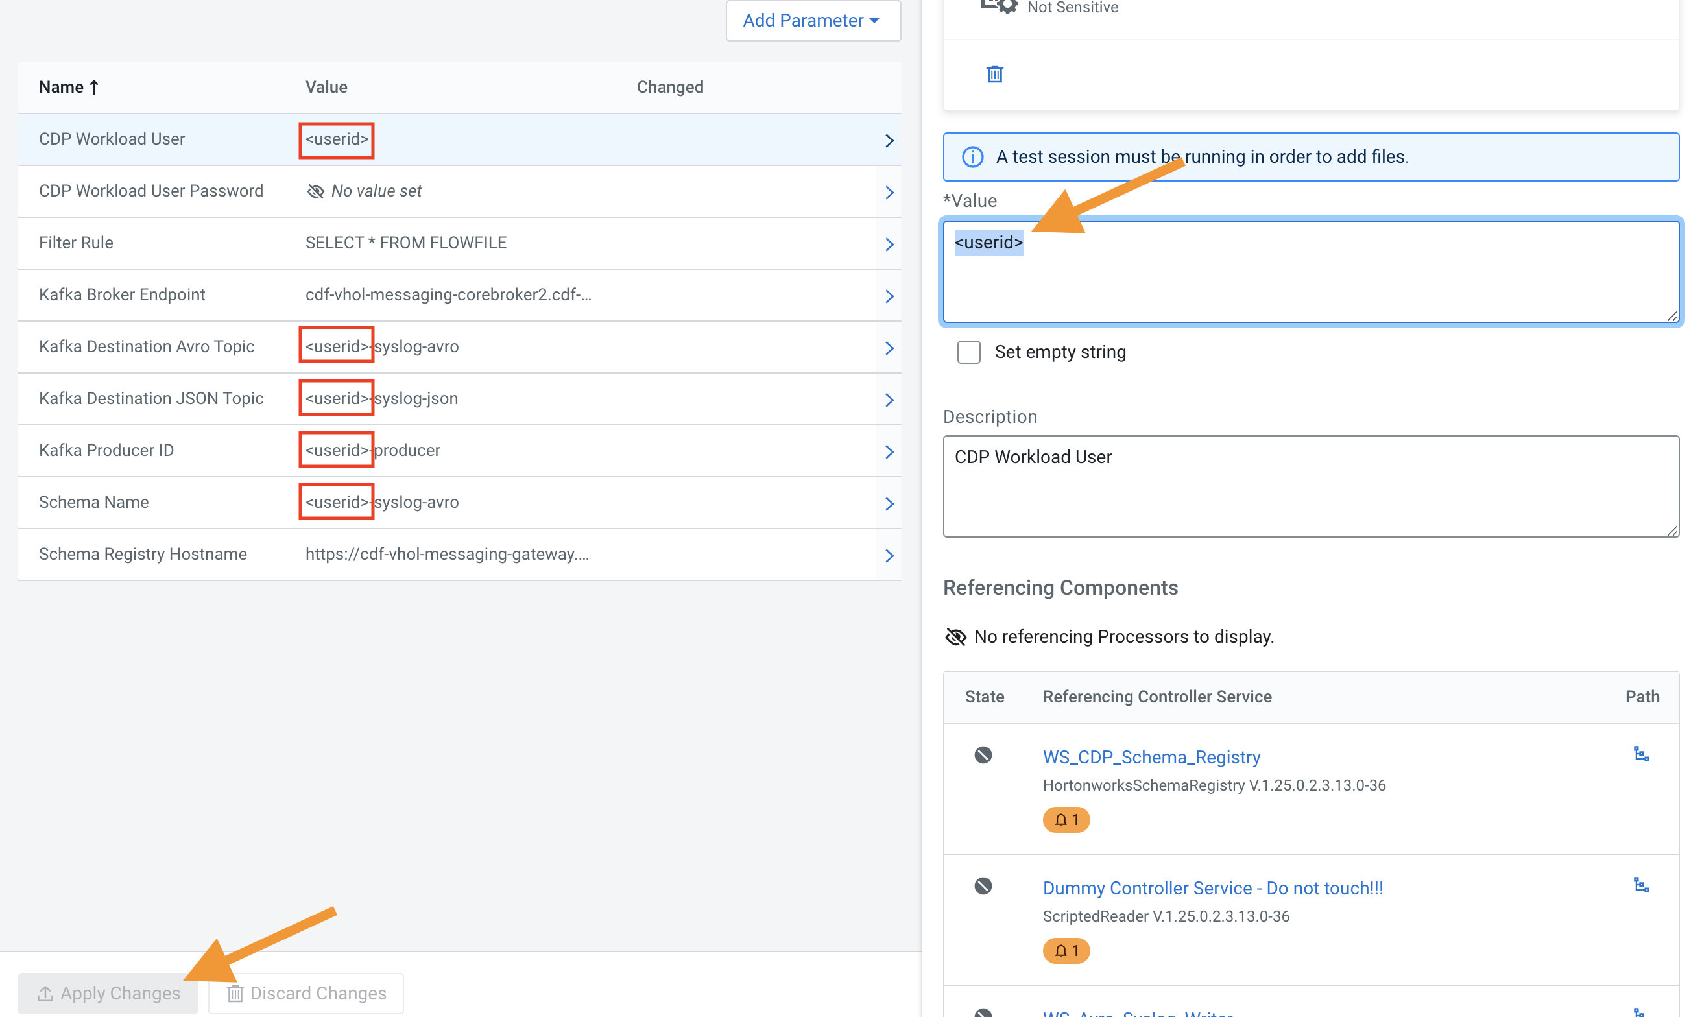
Task: Click path icon for Dummy Controller Service
Action: click(1641, 885)
